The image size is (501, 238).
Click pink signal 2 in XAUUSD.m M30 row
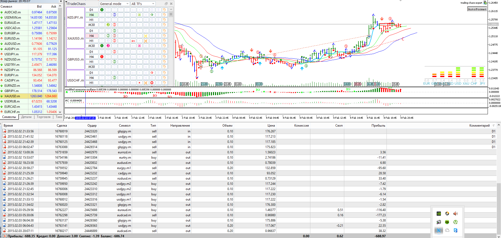coord(108,46)
